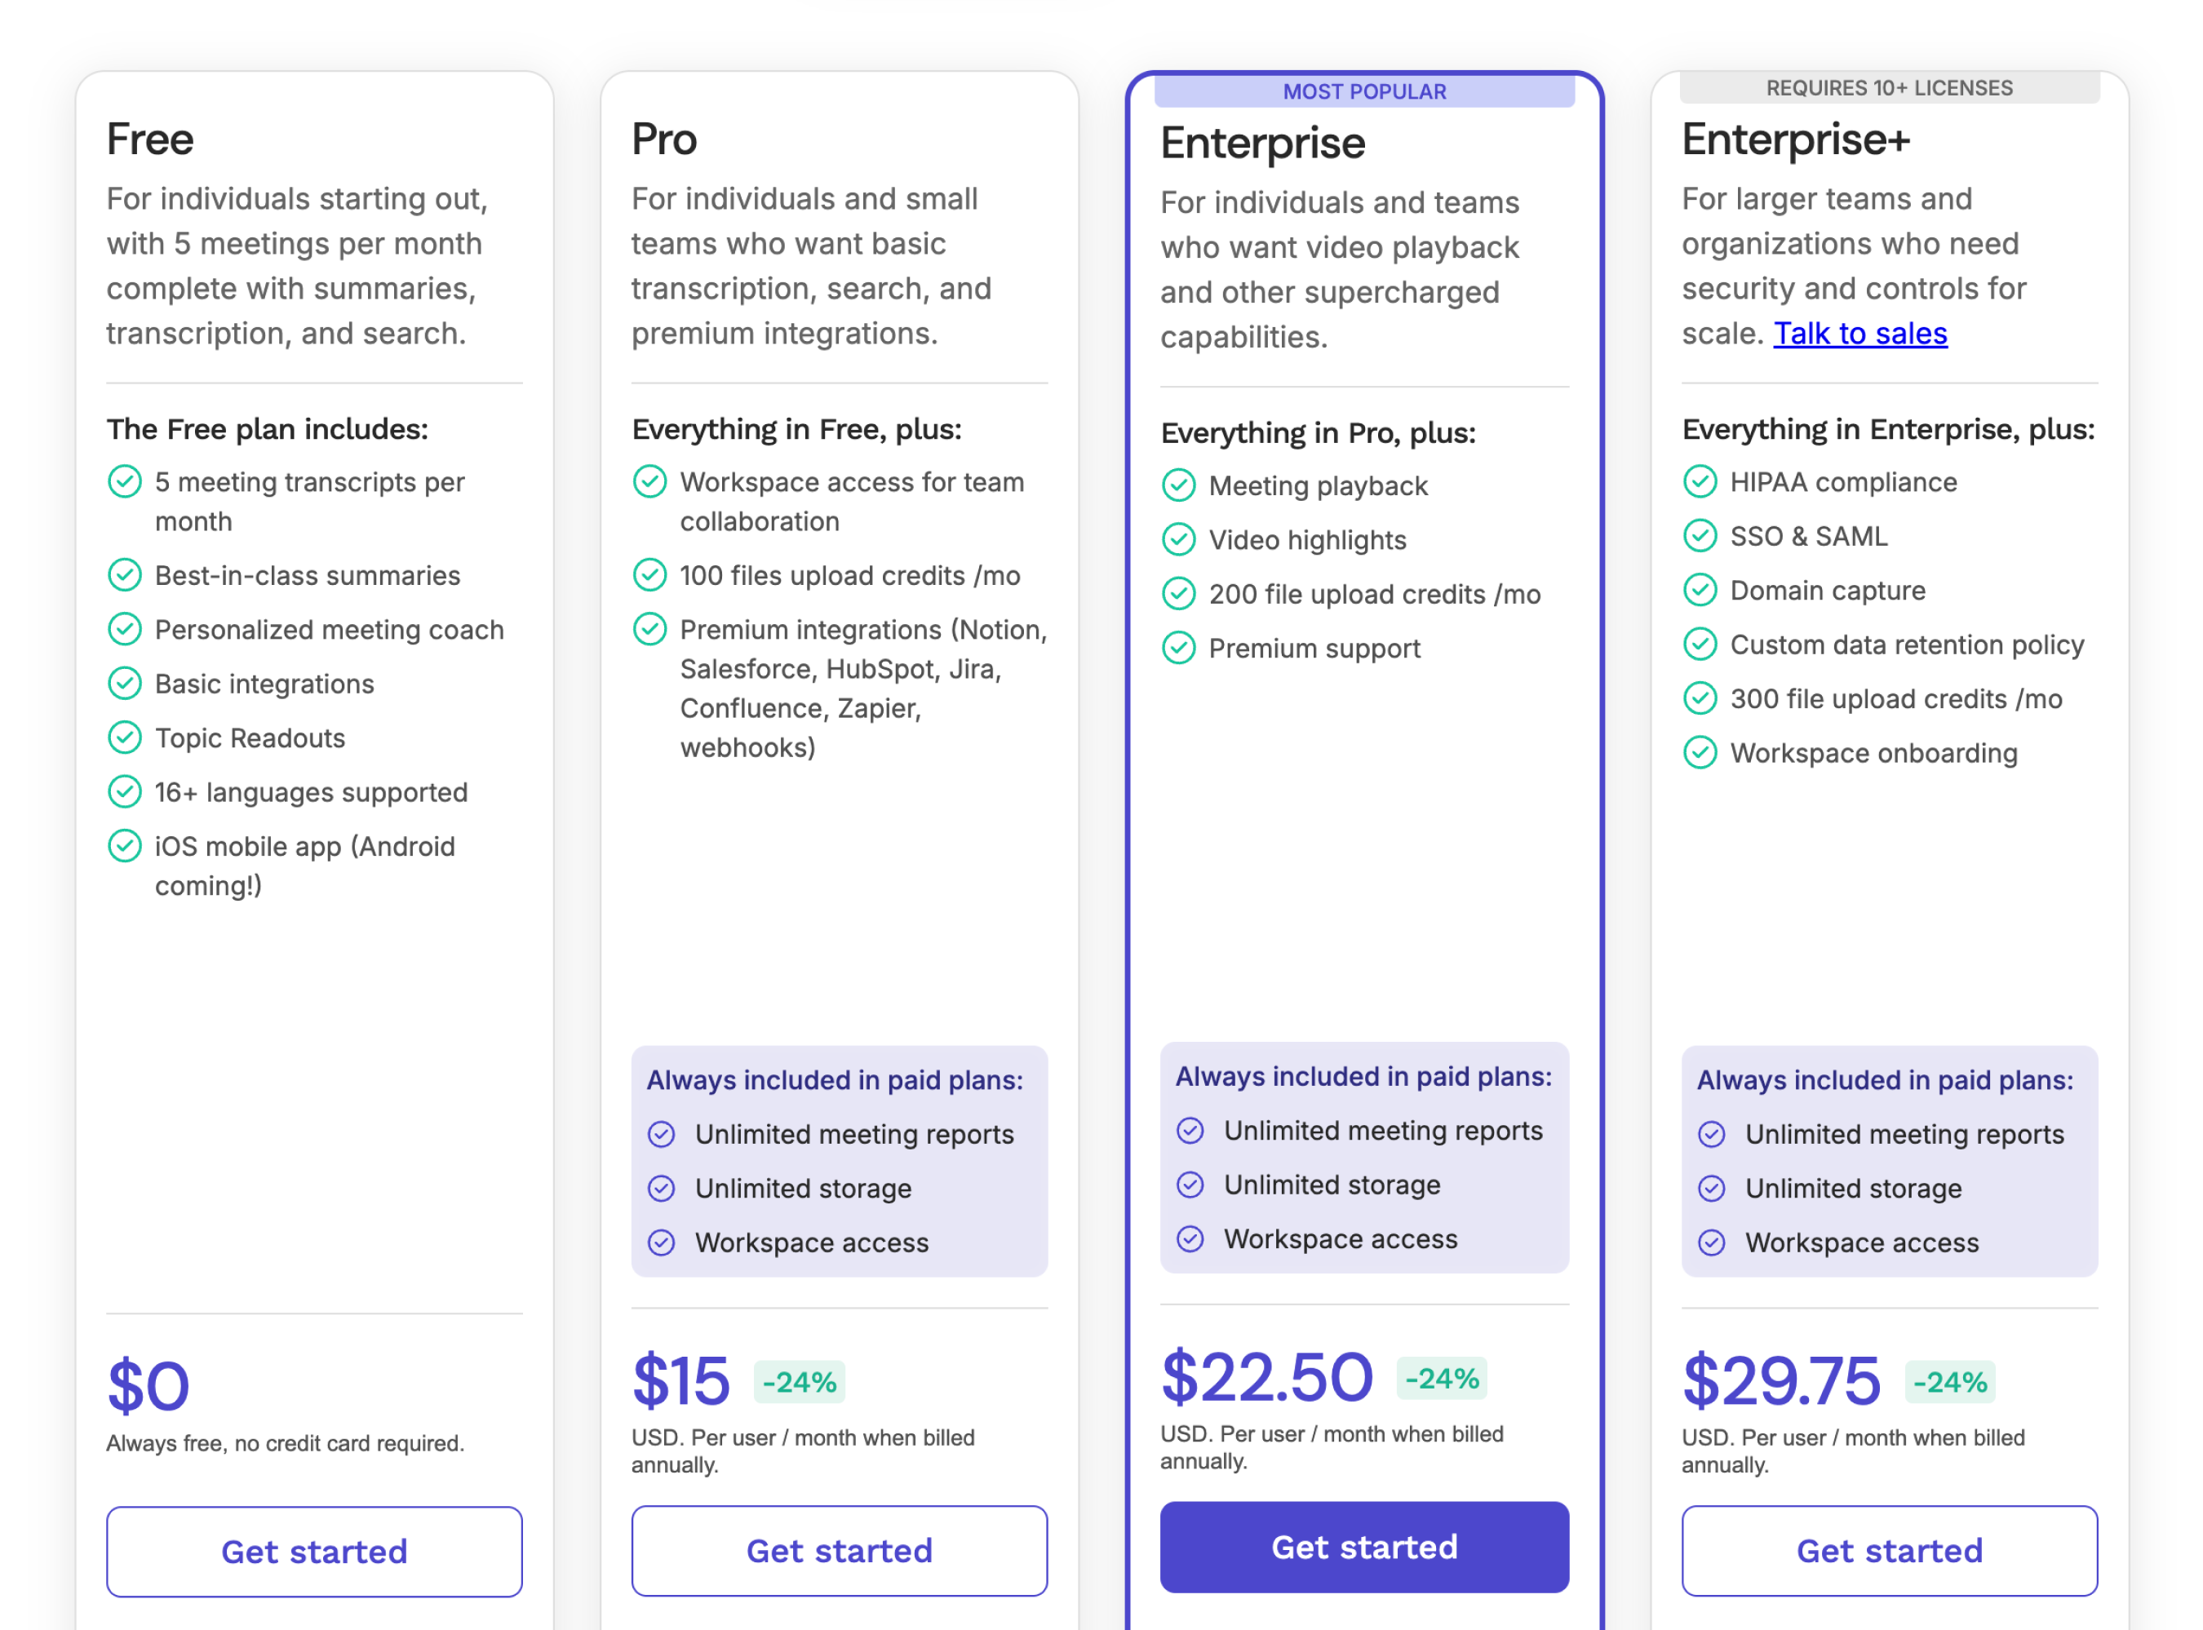Click the checkmark next to "Meeting playback"
Screen dimensions: 2203x1630
pyautogui.click(x=1179, y=485)
